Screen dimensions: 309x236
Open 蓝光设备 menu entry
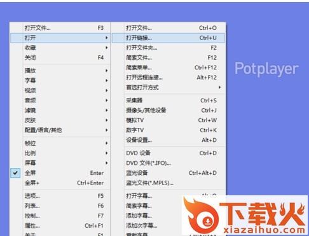coord(168,173)
